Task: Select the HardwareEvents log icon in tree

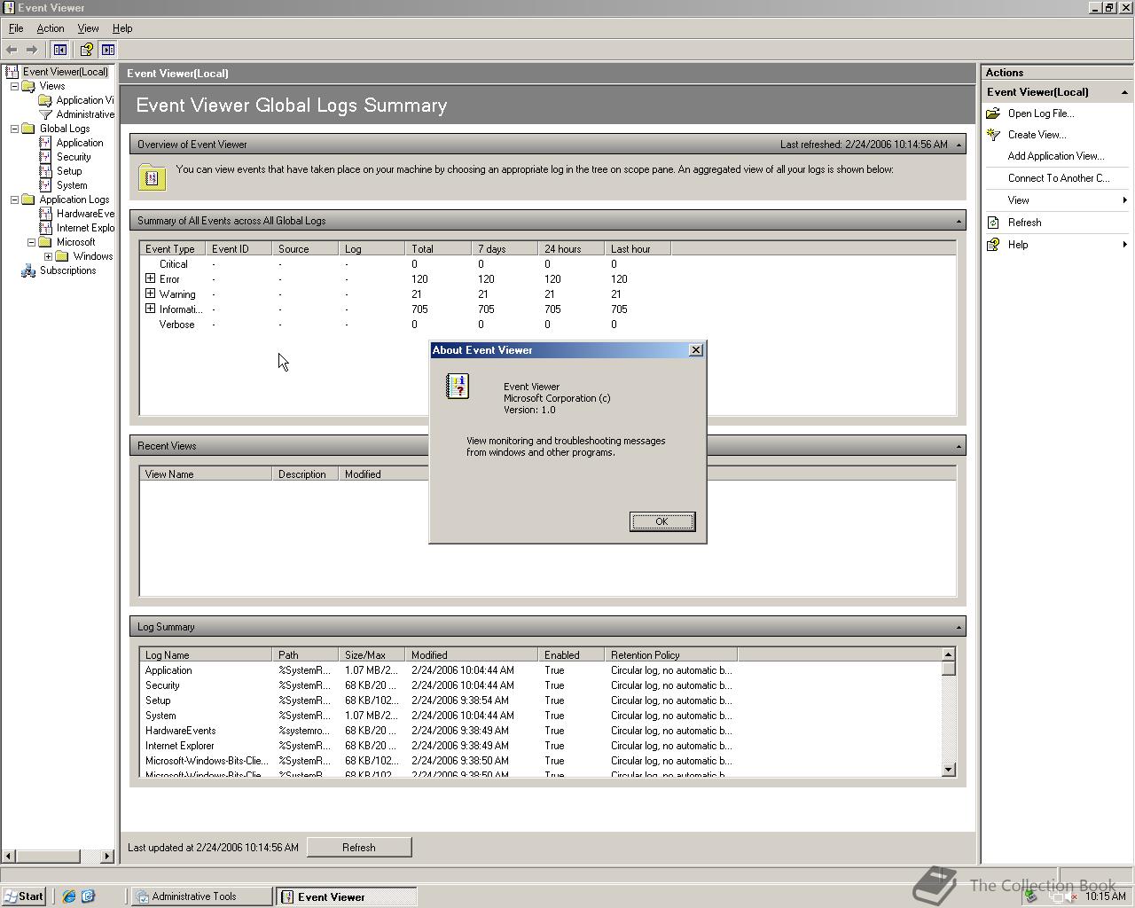Action: 45,214
